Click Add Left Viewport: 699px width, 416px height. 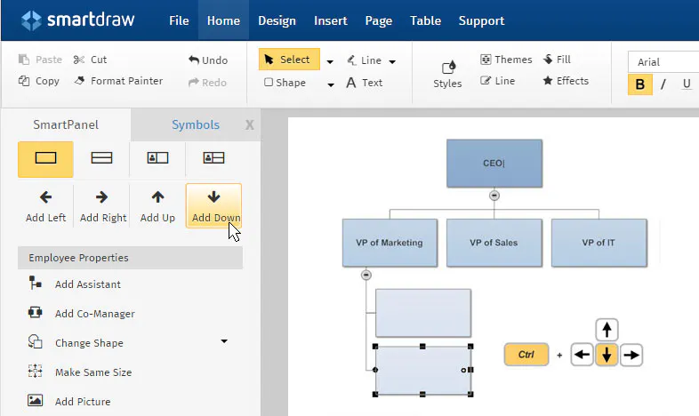point(45,206)
